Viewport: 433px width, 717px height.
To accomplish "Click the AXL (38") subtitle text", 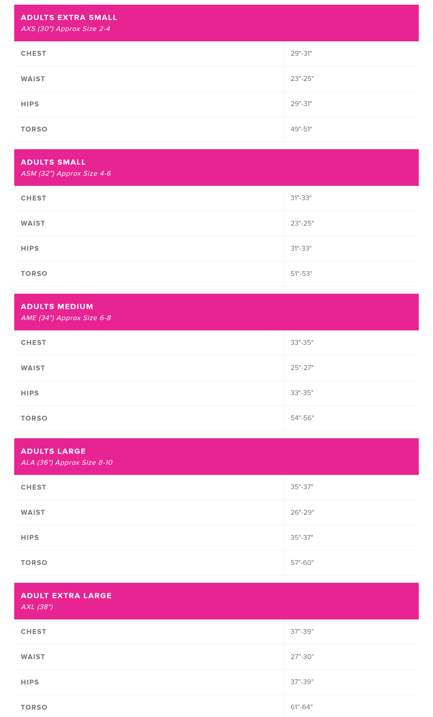I will tap(37, 607).
